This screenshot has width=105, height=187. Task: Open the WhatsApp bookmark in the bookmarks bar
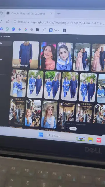pos(7,29)
